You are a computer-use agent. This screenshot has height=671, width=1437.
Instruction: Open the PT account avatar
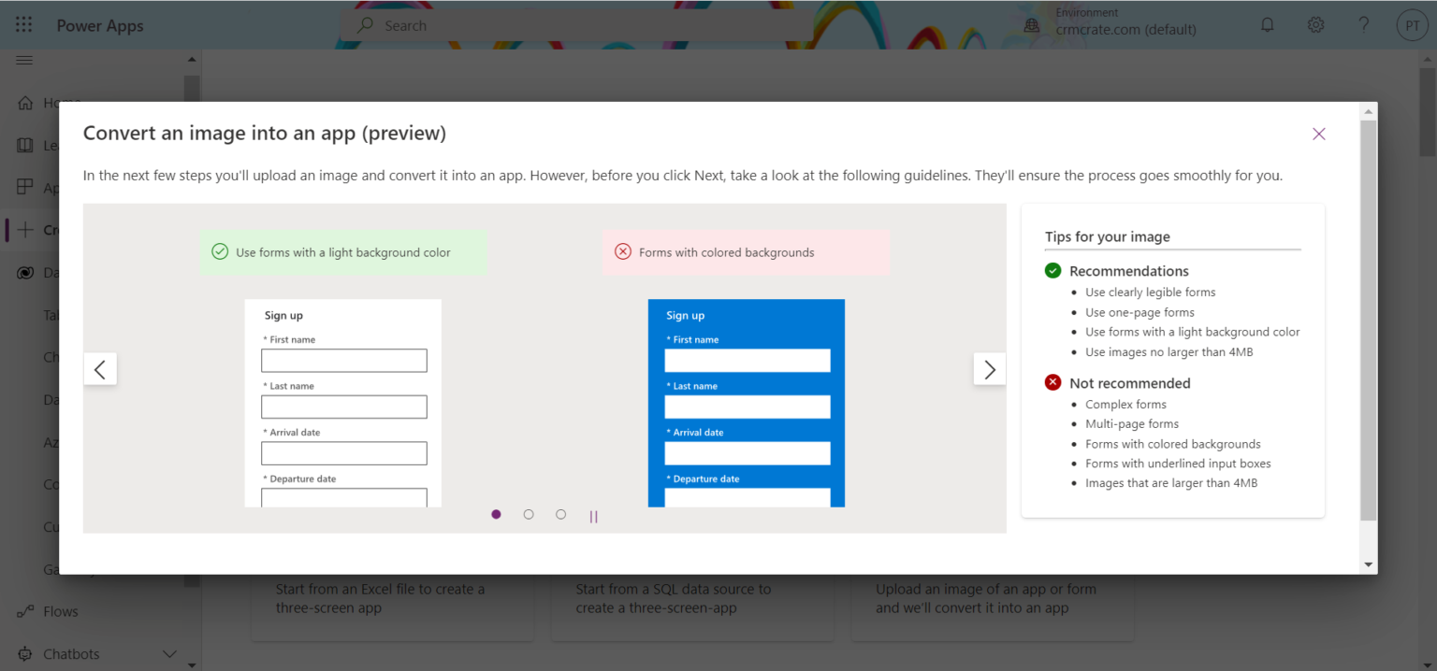[1412, 25]
